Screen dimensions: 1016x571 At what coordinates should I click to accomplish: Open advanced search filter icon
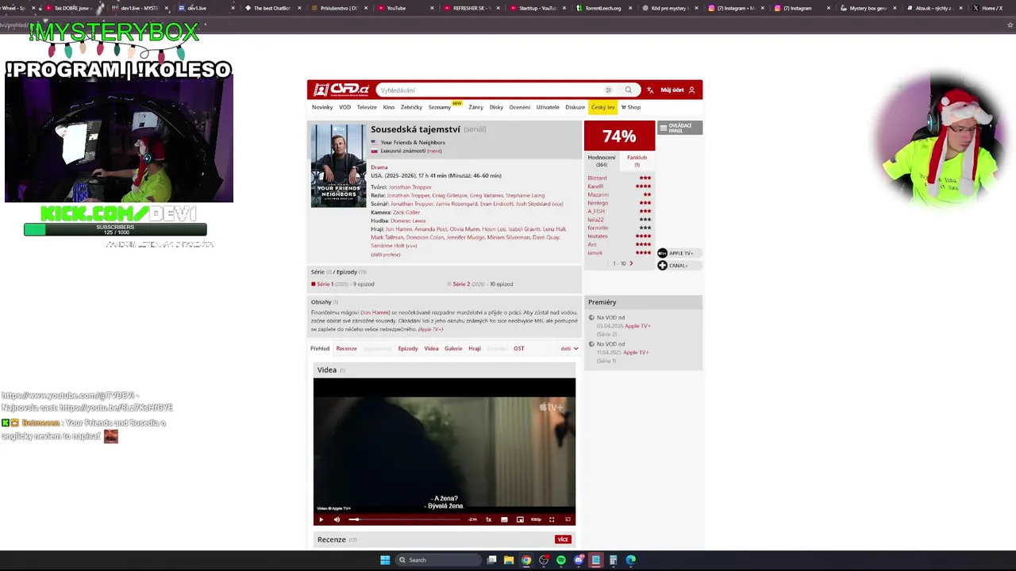[x=609, y=90]
